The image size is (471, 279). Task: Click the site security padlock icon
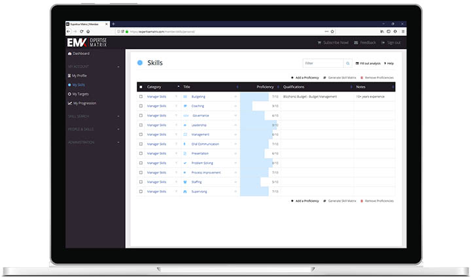tap(127, 31)
